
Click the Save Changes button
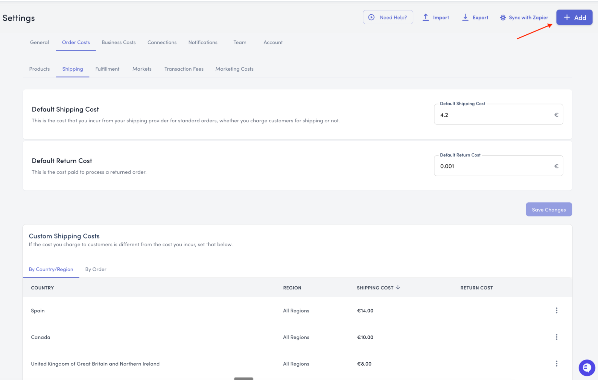[x=549, y=209]
